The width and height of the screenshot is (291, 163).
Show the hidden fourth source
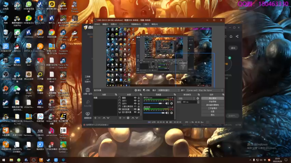[135, 106]
